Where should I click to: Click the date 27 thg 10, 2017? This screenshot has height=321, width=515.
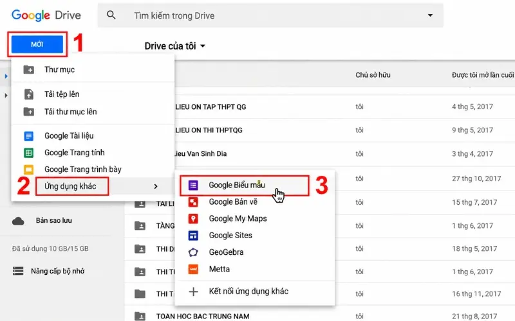click(x=476, y=179)
